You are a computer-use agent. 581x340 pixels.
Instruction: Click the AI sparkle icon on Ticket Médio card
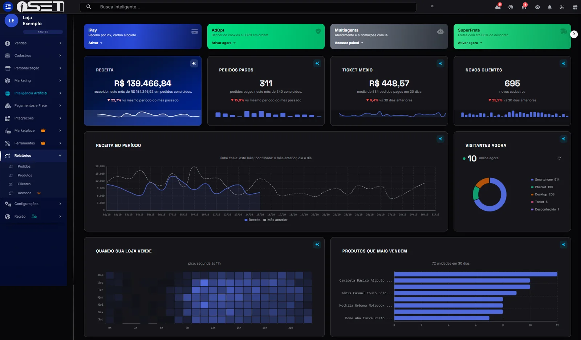(x=440, y=63)
